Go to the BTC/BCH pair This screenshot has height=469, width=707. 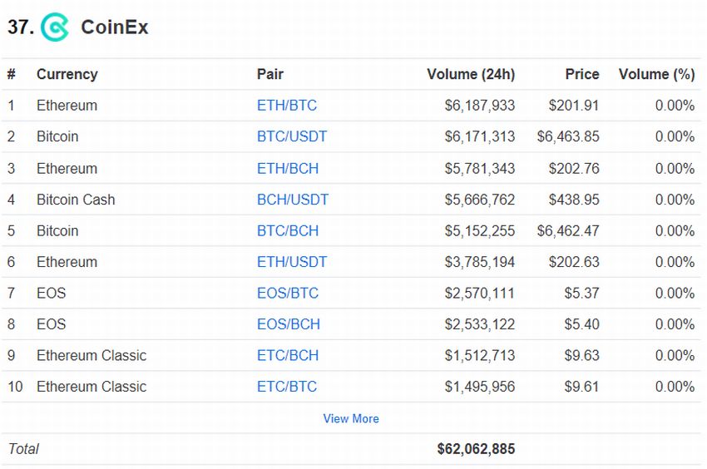288,230
